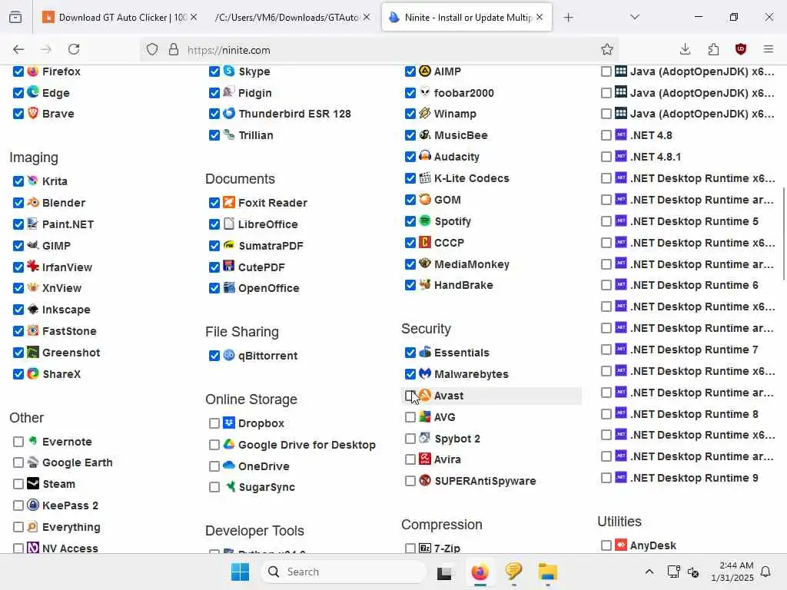
Task: Switch to the C:/Users/VM6/Downloads tab
Action: 292,17
